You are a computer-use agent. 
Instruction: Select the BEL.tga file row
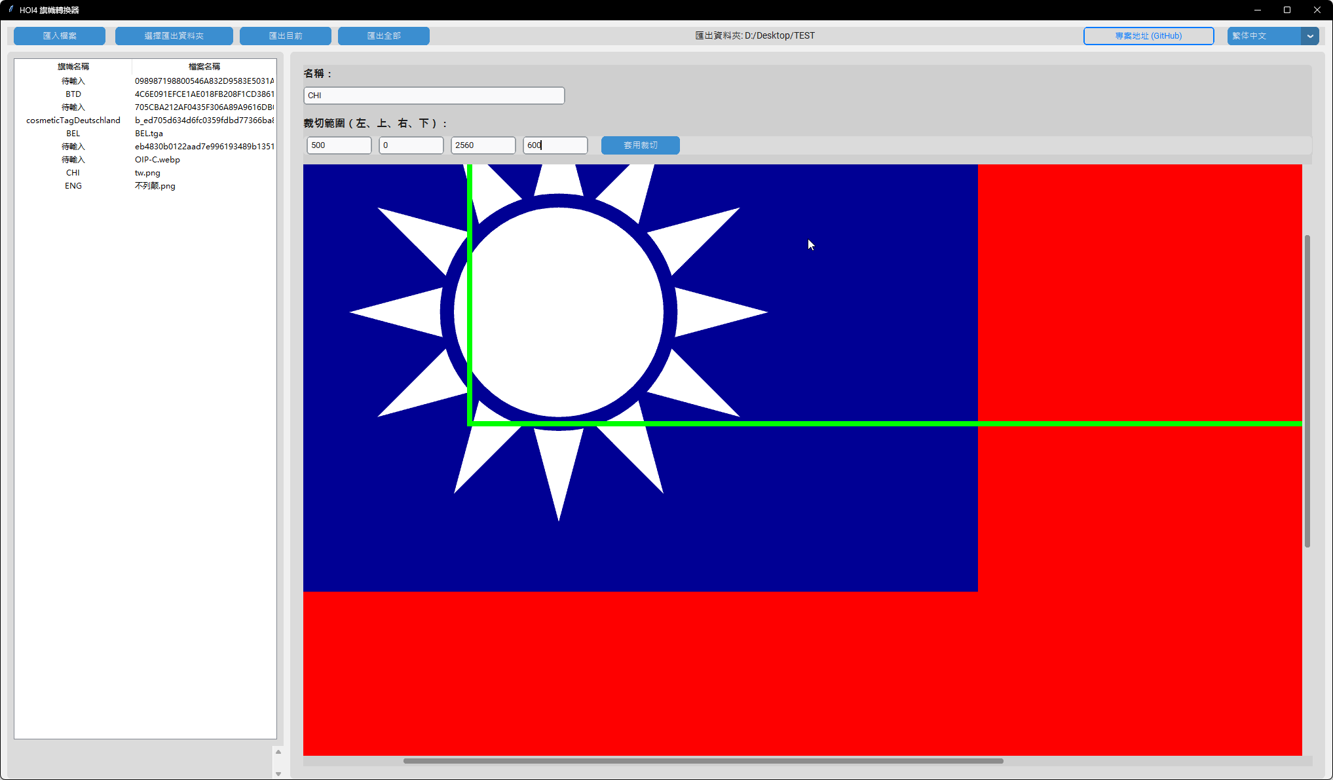click(x=149, y=134)
